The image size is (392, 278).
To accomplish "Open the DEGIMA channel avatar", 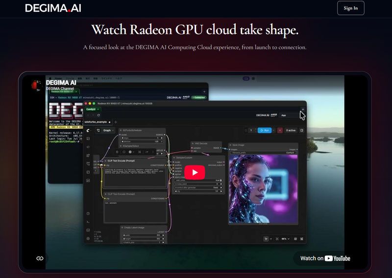I will [x=37, y=86].
